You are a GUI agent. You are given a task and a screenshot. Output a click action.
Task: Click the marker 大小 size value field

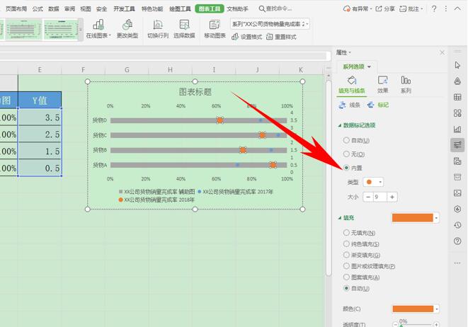(380, 197)
